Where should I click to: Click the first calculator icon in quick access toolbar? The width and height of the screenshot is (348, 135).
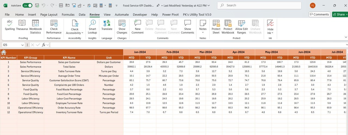click(101, 5)
